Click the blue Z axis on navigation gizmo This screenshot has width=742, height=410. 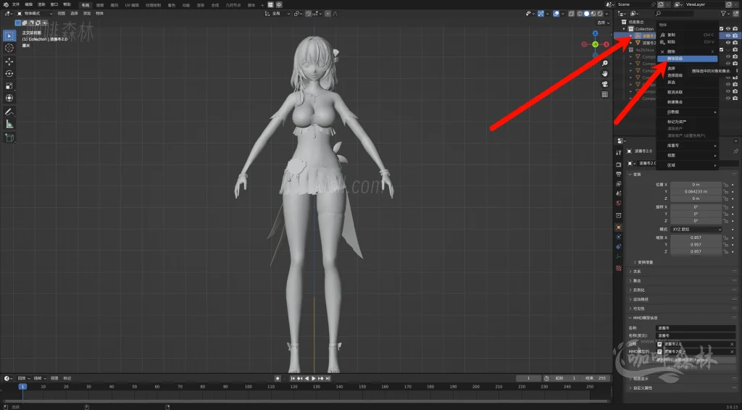coord(596,33)
